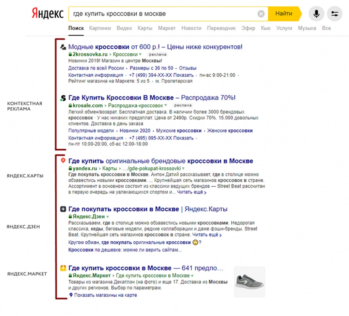This screenshot has width=349, height=316.
Task: Click the реклама label on 2krossovka ad
Action: 157,54
